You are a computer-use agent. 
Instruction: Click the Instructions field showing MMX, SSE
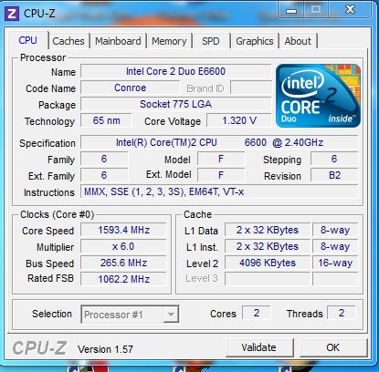(219, 191)
